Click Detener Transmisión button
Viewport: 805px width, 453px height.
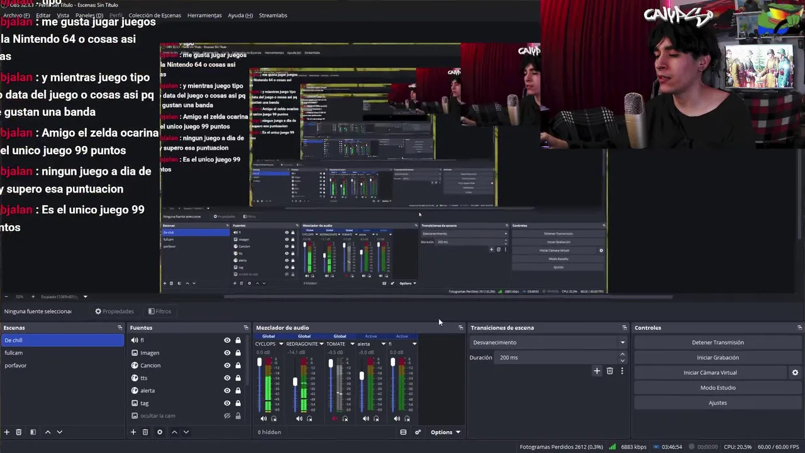718,342
